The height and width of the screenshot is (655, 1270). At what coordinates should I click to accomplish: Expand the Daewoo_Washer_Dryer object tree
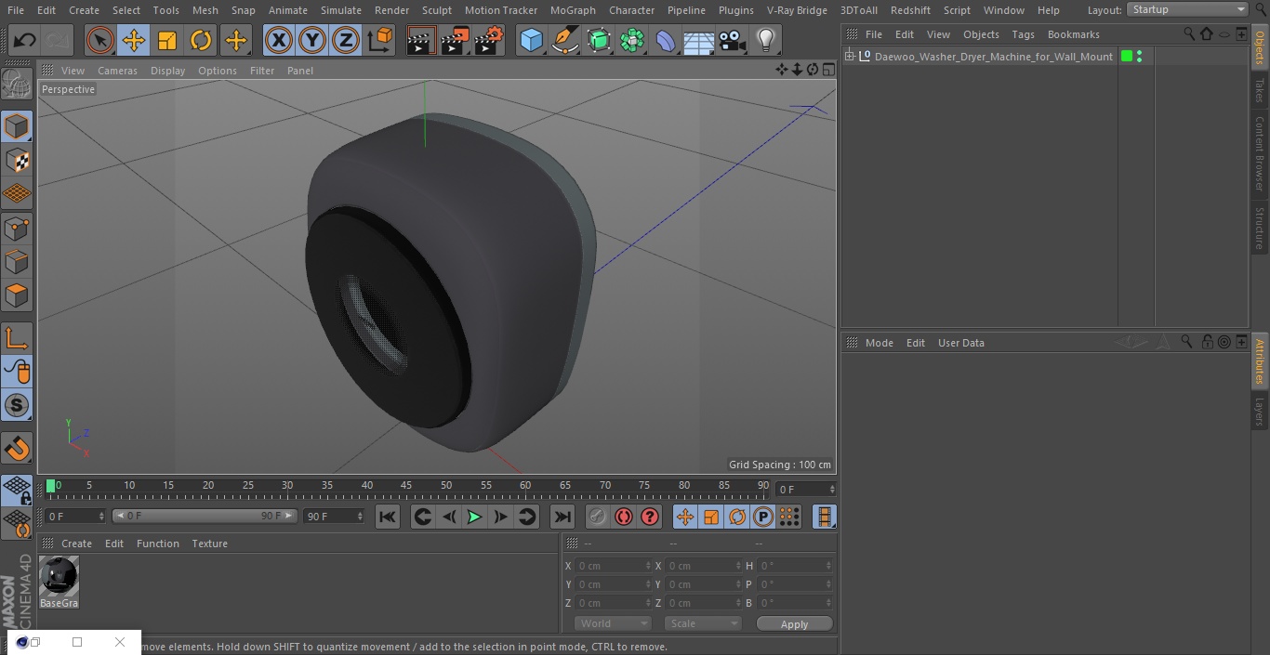coord(849,57)
